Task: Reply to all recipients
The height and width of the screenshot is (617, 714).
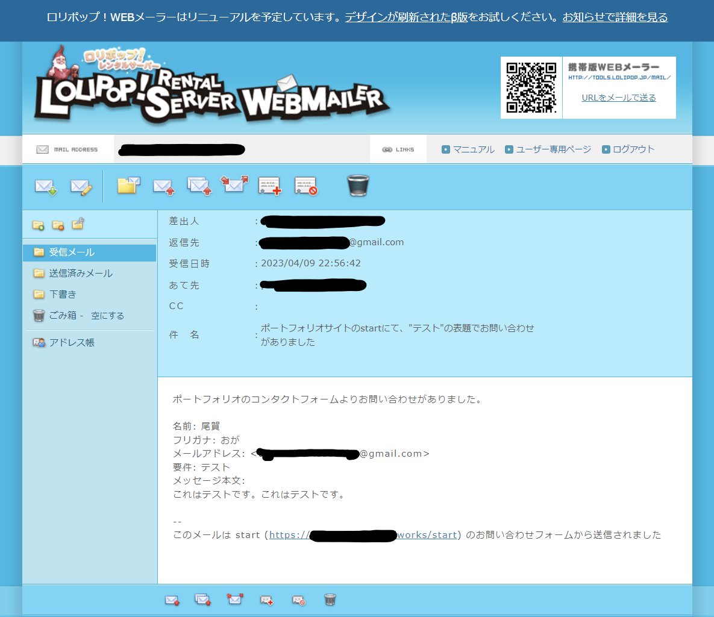Action: pyautogui.click(x=199, y=187)
